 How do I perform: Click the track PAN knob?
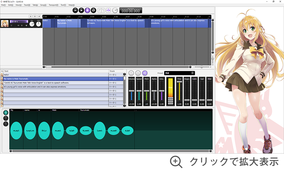39,24
